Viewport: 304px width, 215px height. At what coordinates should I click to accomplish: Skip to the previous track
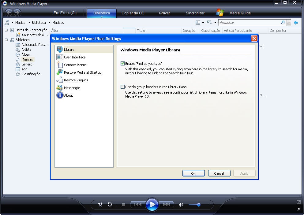pyautogui.click(x=138, y=205)
